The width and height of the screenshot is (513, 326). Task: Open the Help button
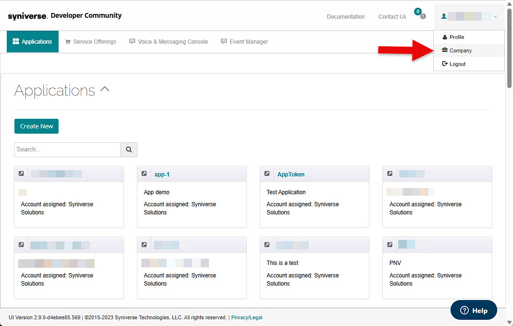click(474, 310)
